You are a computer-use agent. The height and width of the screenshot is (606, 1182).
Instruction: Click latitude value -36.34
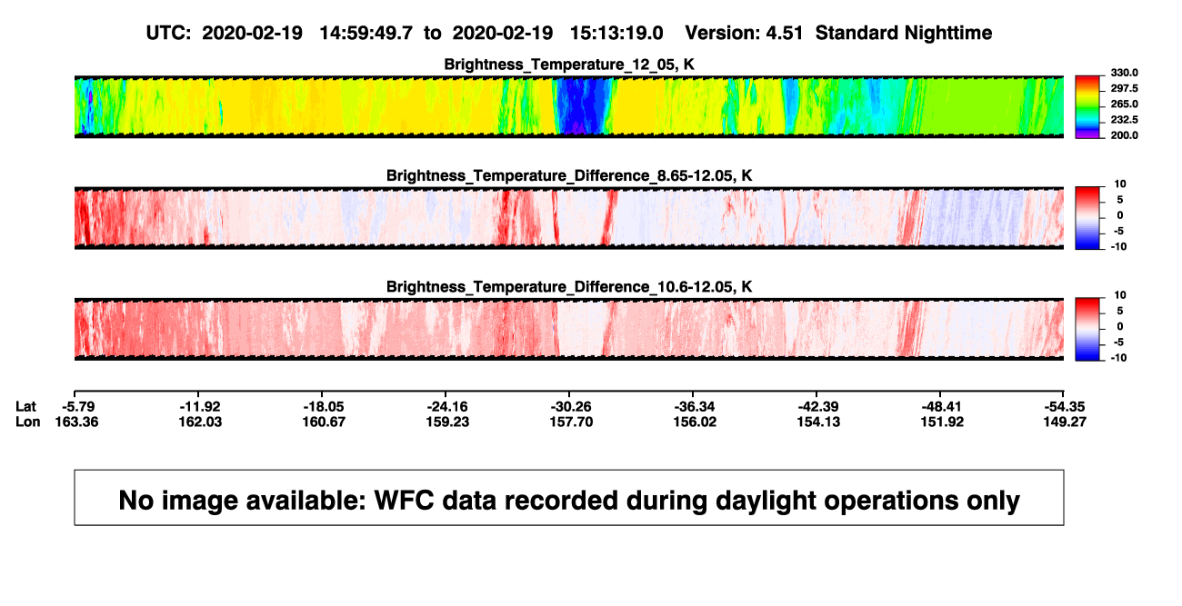click(x=695, y=405)
